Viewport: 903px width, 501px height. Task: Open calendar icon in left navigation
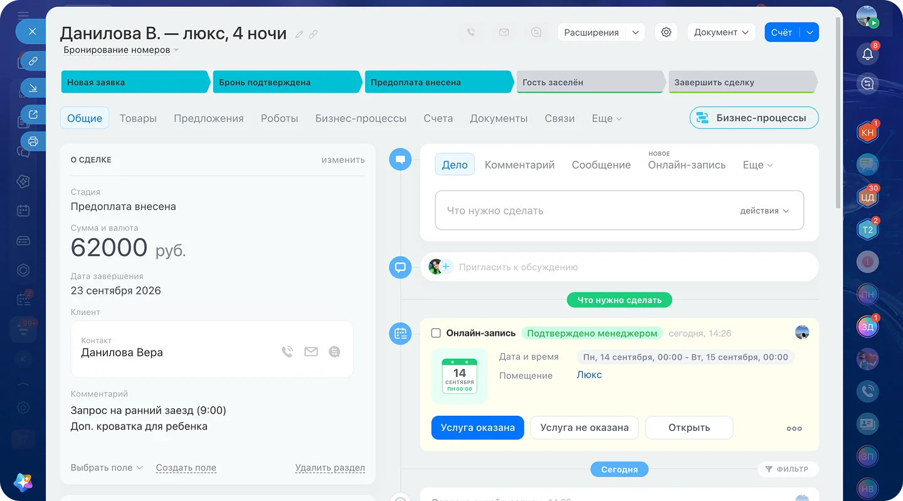23,210
